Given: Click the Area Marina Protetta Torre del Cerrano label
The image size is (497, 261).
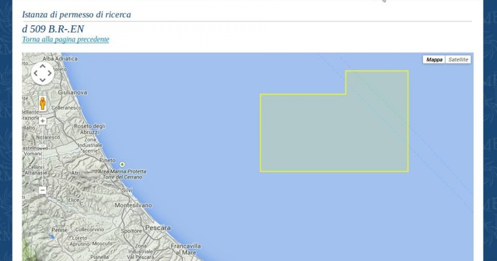Looking at the screenshot, I should (x=122, y=174).
